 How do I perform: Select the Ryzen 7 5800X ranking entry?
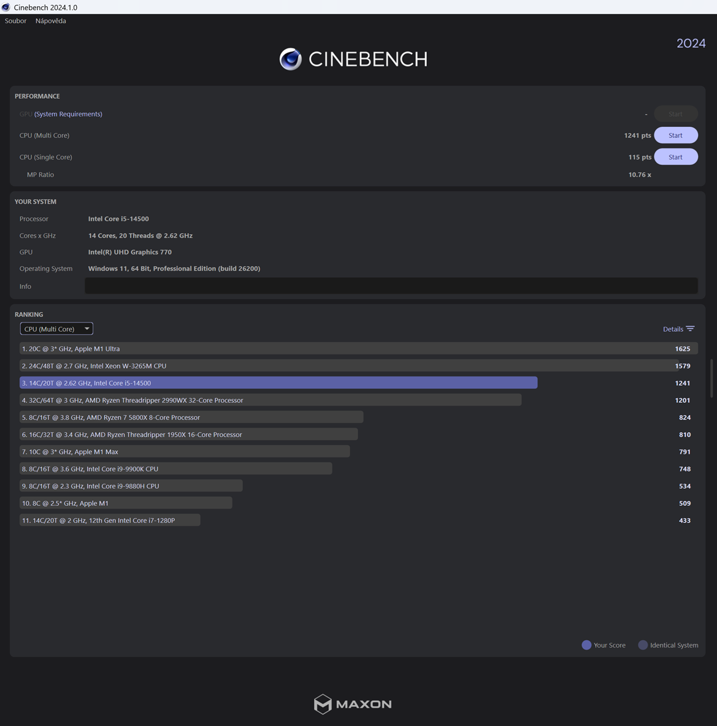click(x=191, y=417)
